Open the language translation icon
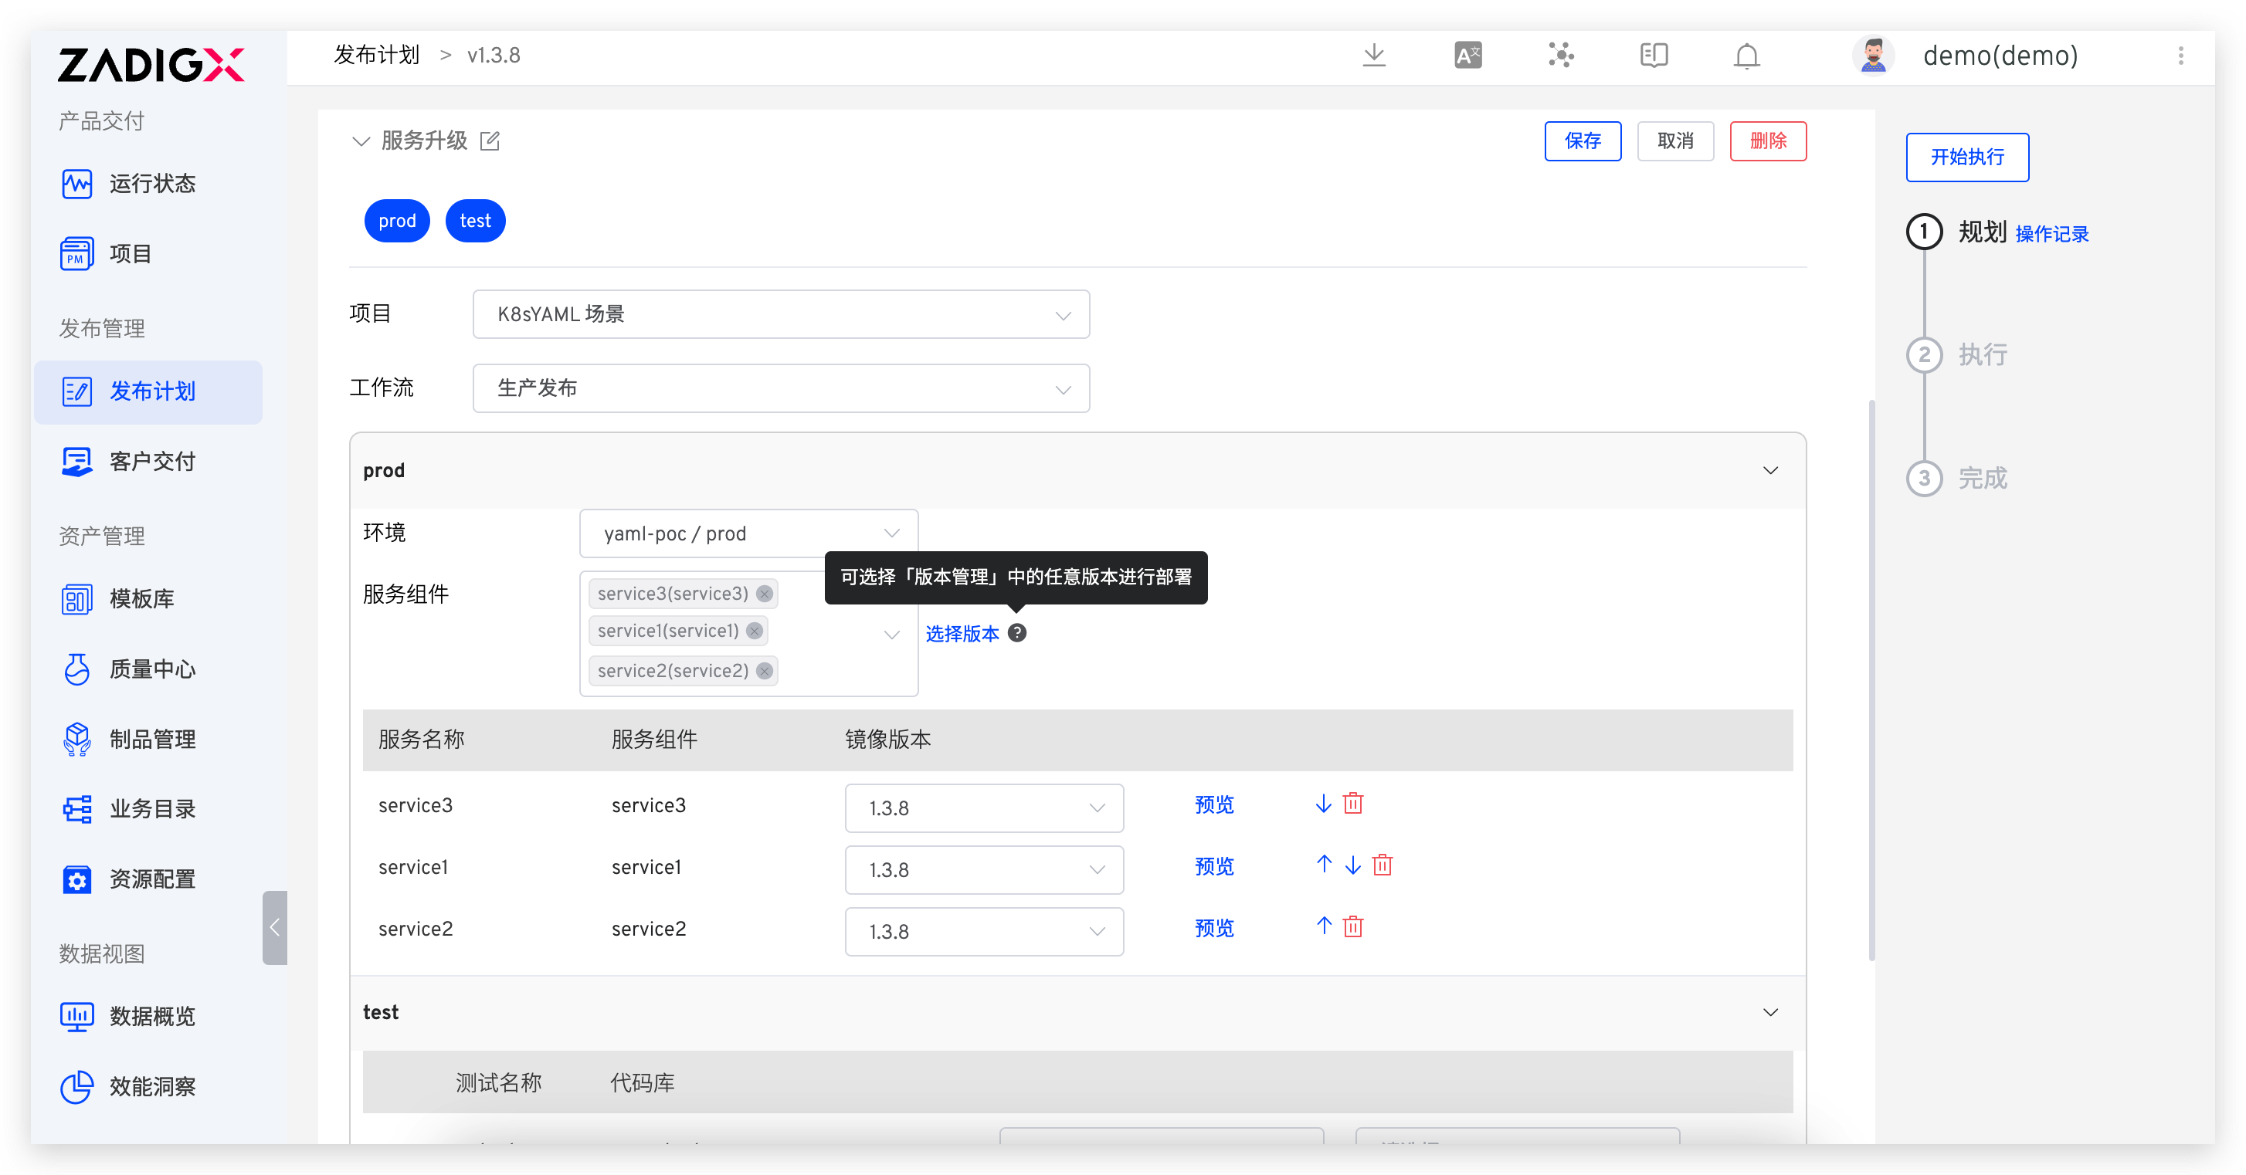The height and width of the screenshot is (1175, 2246). [1468, 56]
